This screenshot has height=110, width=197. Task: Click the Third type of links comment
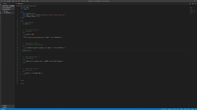click(31, 57)
